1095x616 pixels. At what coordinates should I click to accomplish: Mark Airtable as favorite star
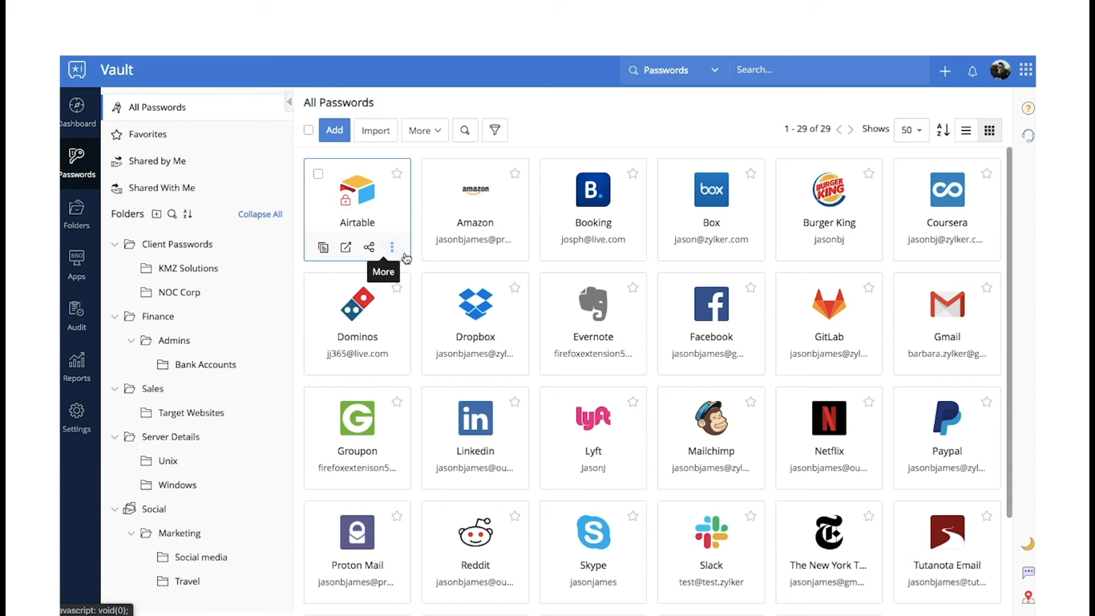397,173
